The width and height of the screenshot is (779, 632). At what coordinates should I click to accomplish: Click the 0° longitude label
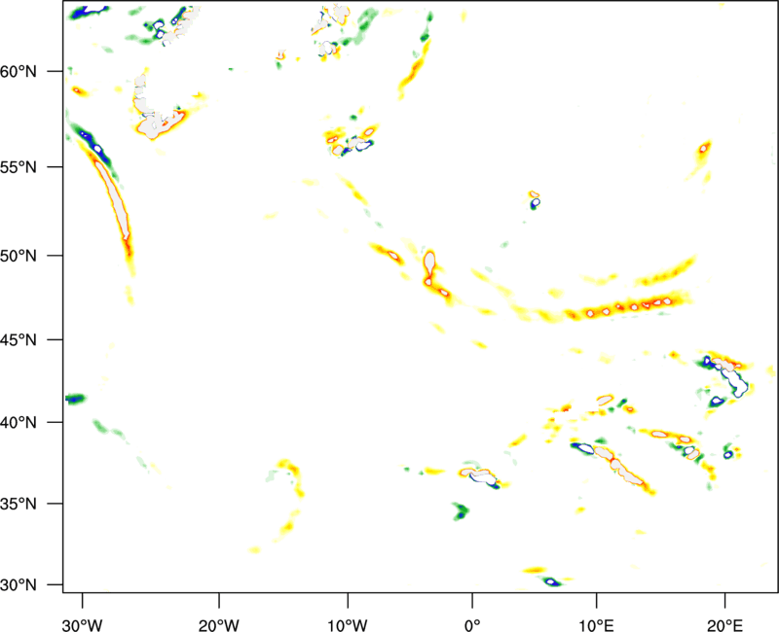tap(472, 625)
